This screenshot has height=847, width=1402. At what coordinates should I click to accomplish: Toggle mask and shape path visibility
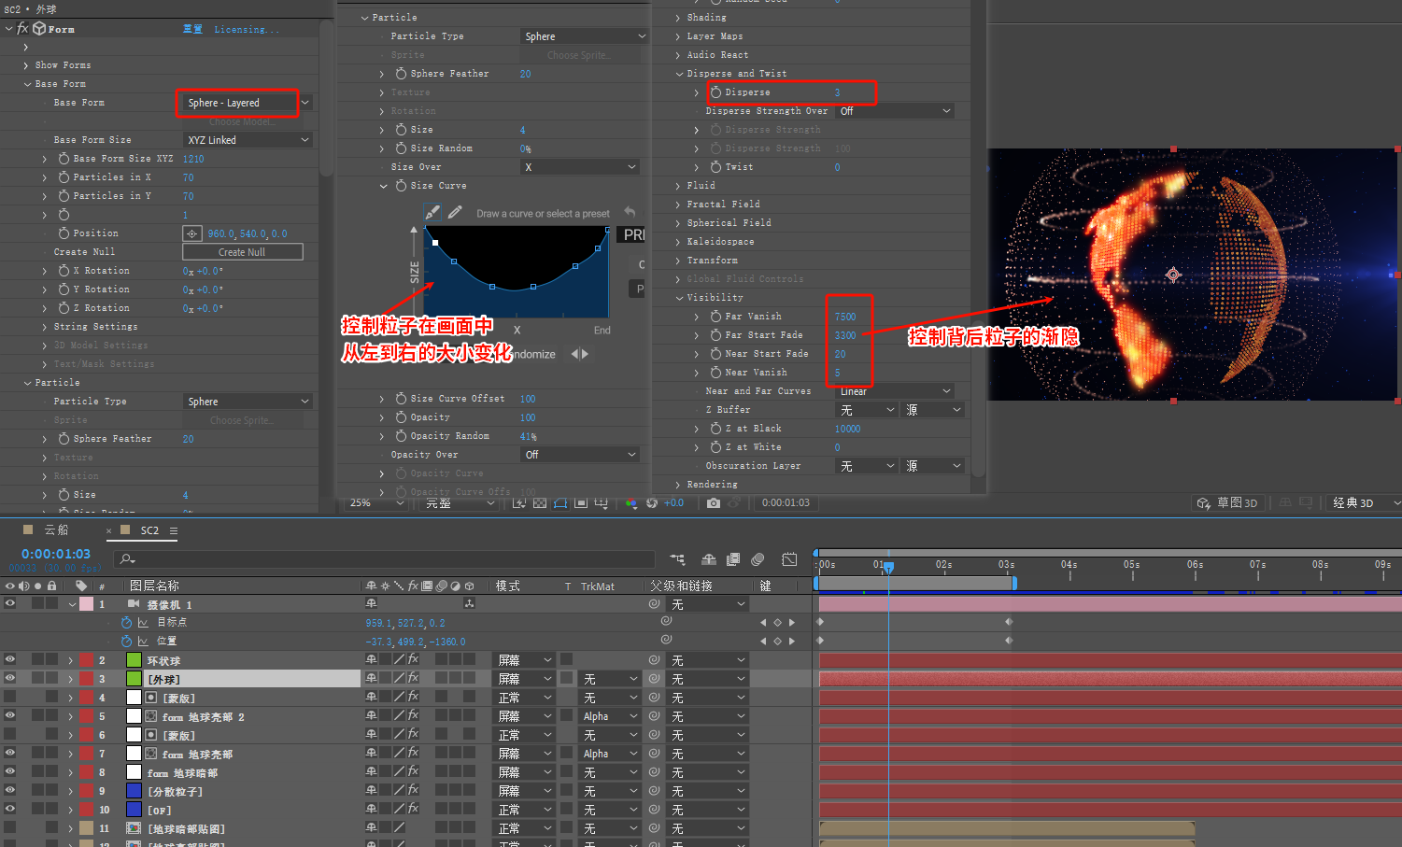click(560, 503)
